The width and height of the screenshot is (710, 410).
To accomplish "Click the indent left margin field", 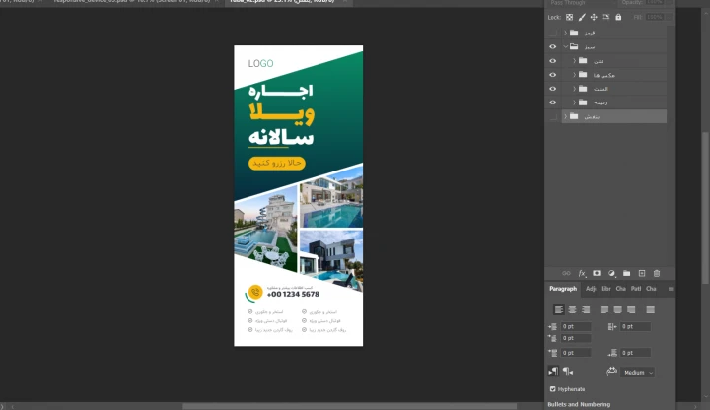I will [576, 326].
